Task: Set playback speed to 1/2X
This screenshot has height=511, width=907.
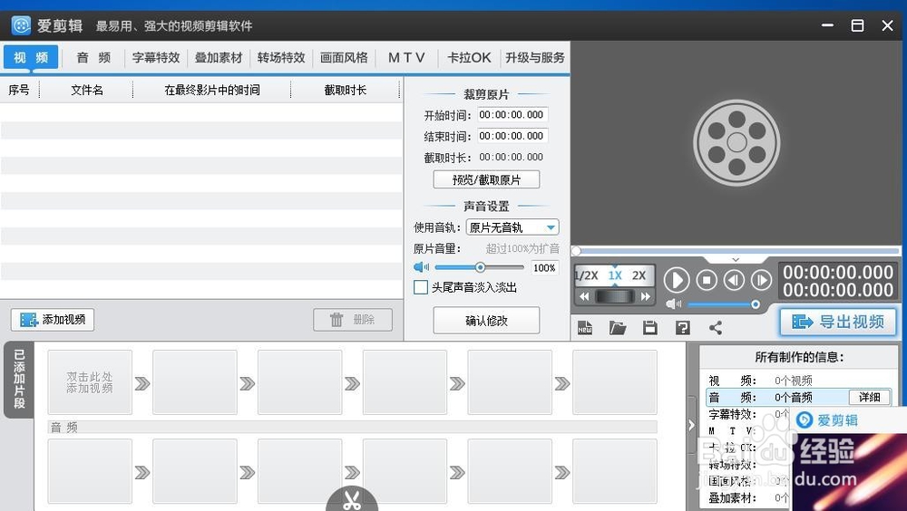Action: tap(587, 275)
